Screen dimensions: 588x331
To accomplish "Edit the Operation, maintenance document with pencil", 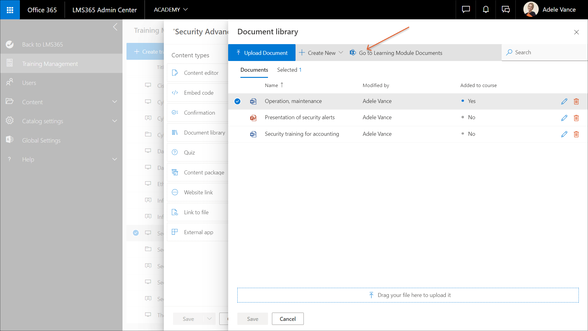I will click(564, 101).
